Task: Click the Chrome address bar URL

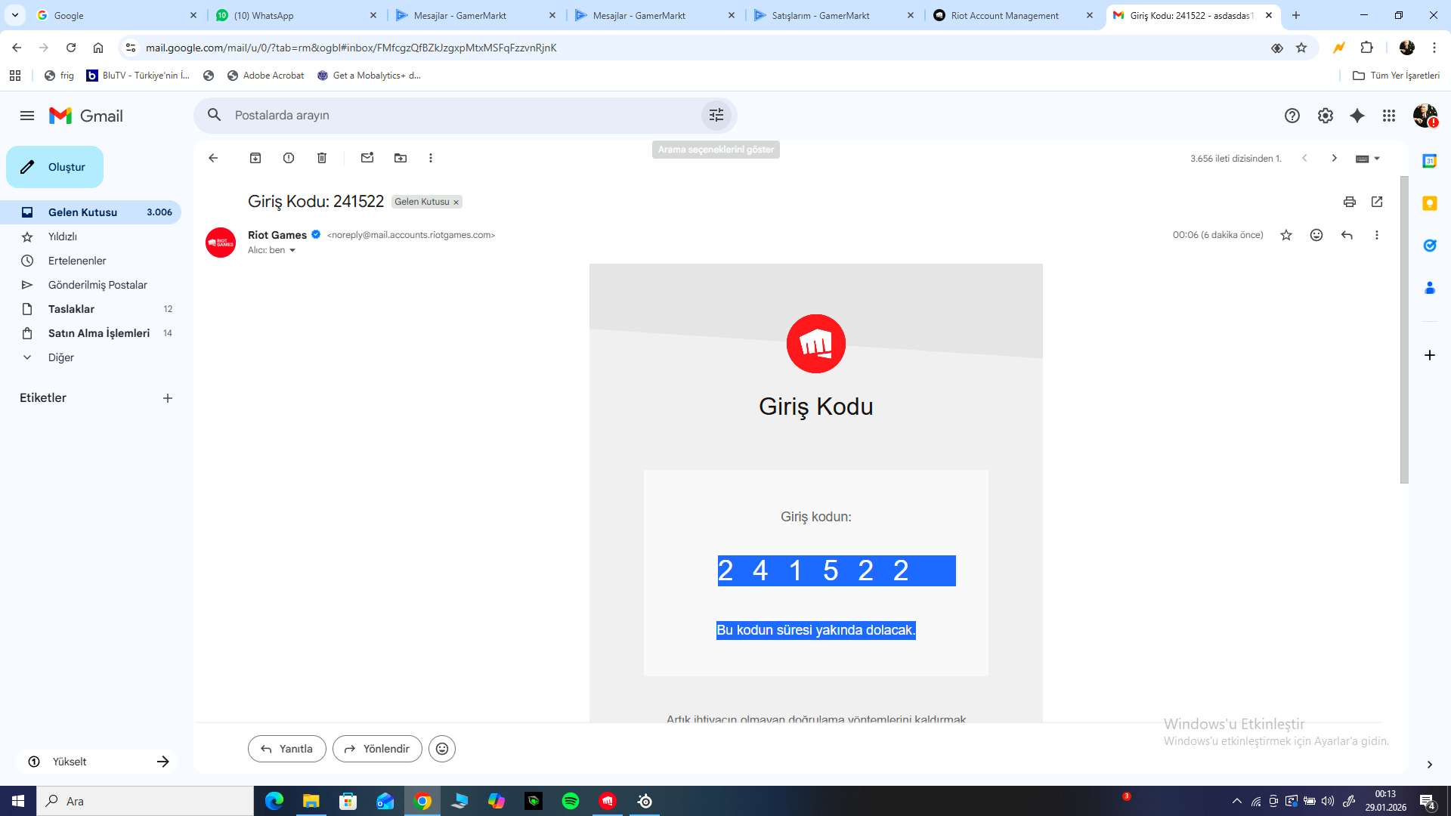Action: (351, 48)
